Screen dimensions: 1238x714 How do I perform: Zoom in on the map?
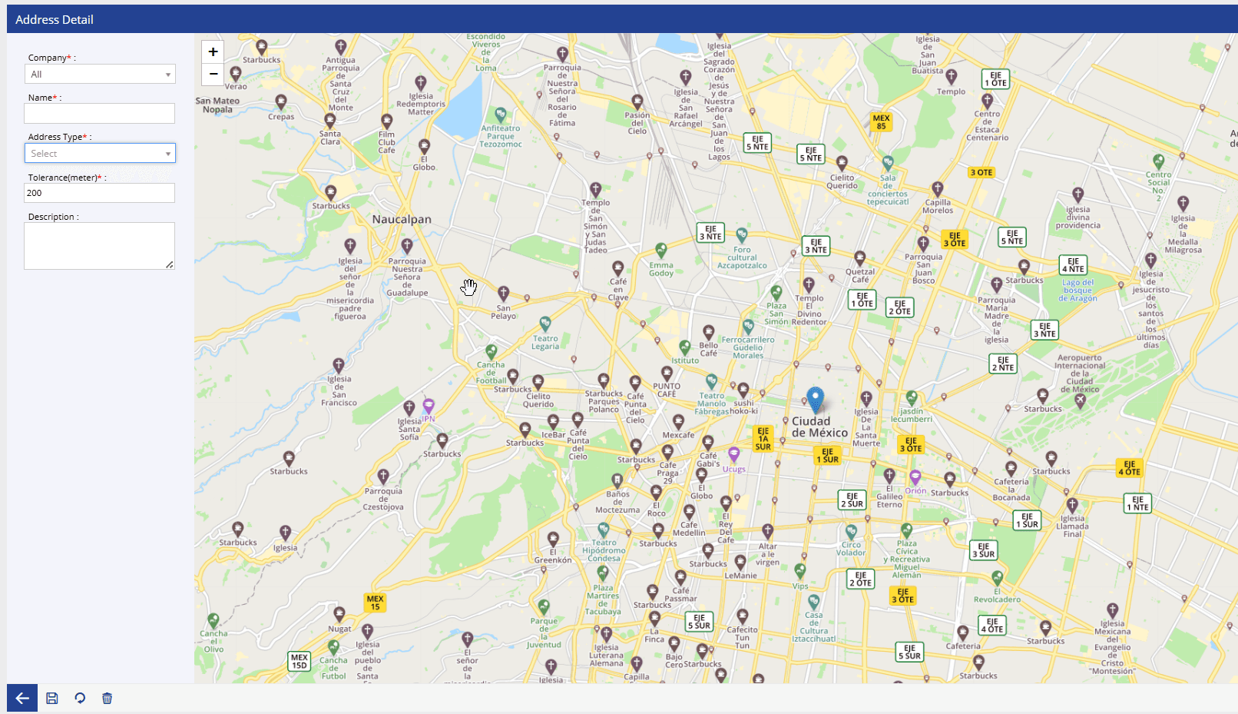pos(213,52)
